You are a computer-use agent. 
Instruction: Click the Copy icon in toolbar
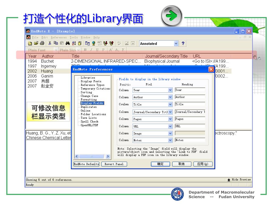tap(56, 43)
